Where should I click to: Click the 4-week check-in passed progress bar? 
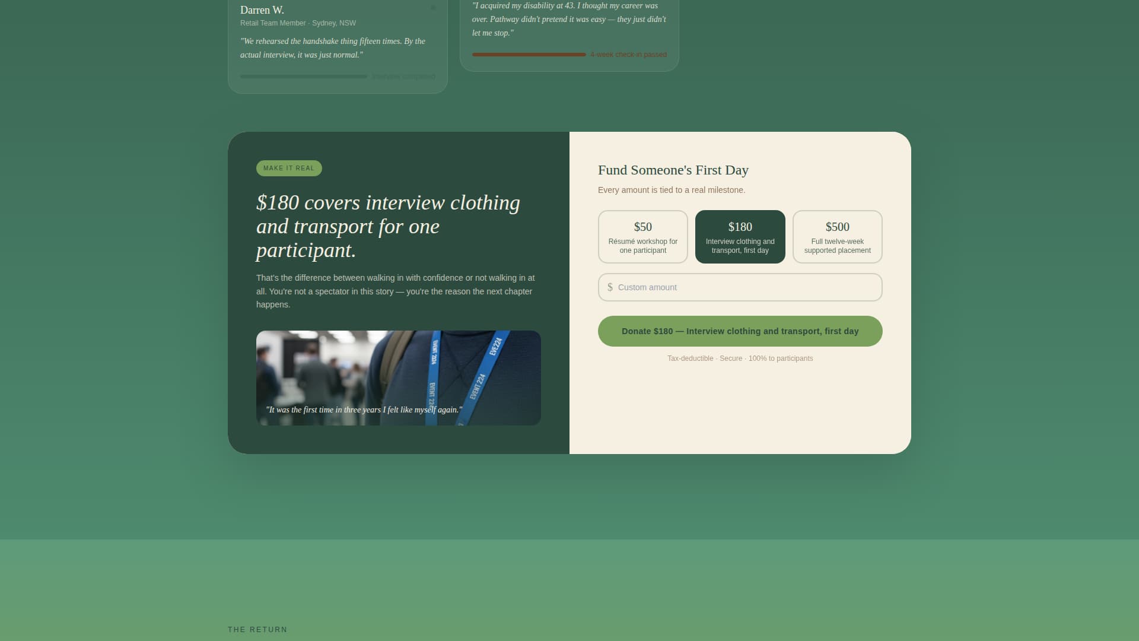pos(528,54)
